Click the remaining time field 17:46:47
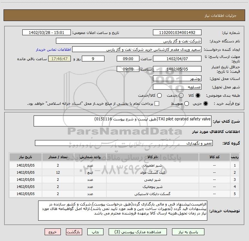 (x=60, y=59)
